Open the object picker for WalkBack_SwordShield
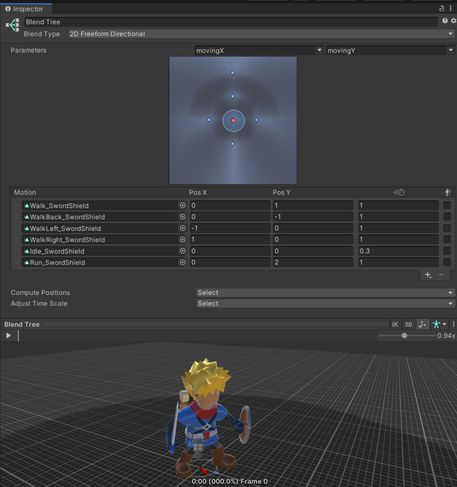The height and width of the screenshot is (487, 457). pos(183,217)
